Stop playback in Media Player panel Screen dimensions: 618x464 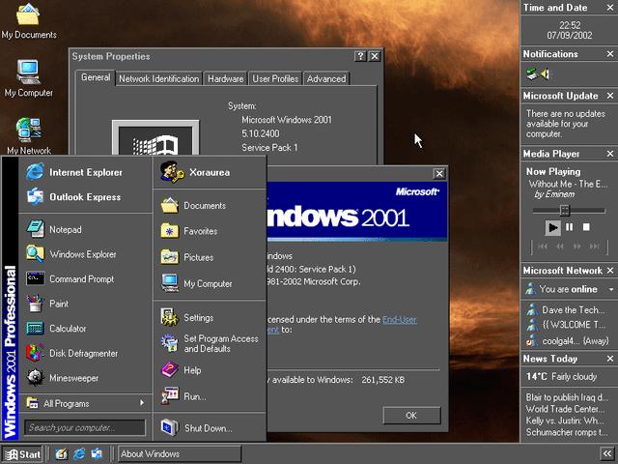pyautogui.click(x=585, y=228)
